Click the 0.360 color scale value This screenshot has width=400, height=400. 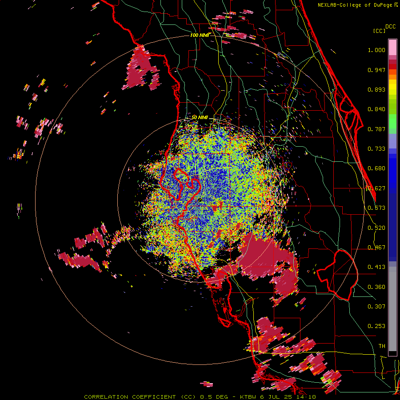point(376,287)
